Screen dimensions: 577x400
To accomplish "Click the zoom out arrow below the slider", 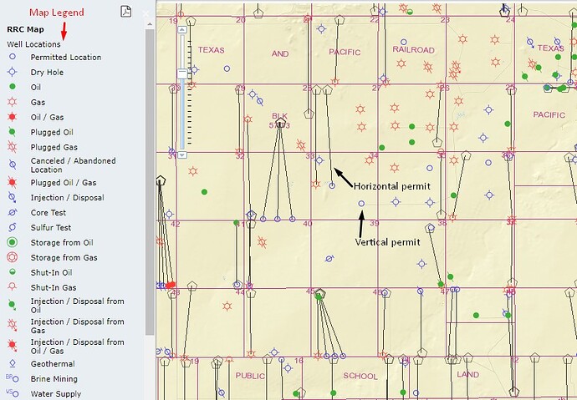I will point(181,153).
